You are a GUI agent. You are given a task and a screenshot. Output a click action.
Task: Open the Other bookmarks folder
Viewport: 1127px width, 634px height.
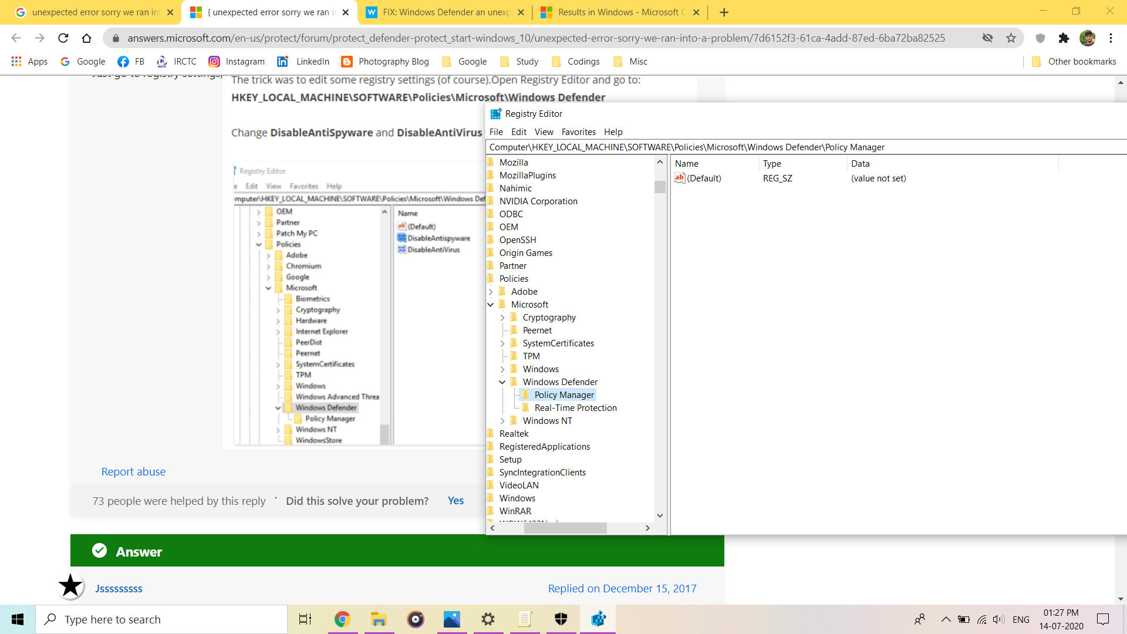1074,62
